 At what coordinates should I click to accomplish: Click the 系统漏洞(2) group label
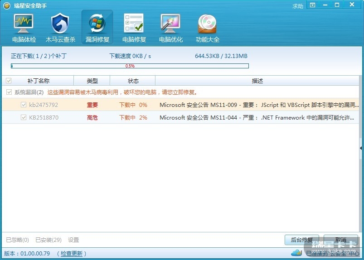pos(29,92)
